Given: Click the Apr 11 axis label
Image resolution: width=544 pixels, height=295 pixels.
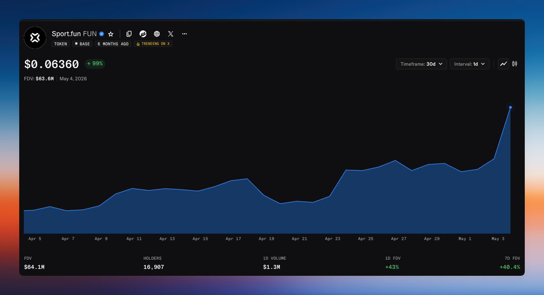Looking at the screenshot, I should pyautogui.click(x=134, y=239).
